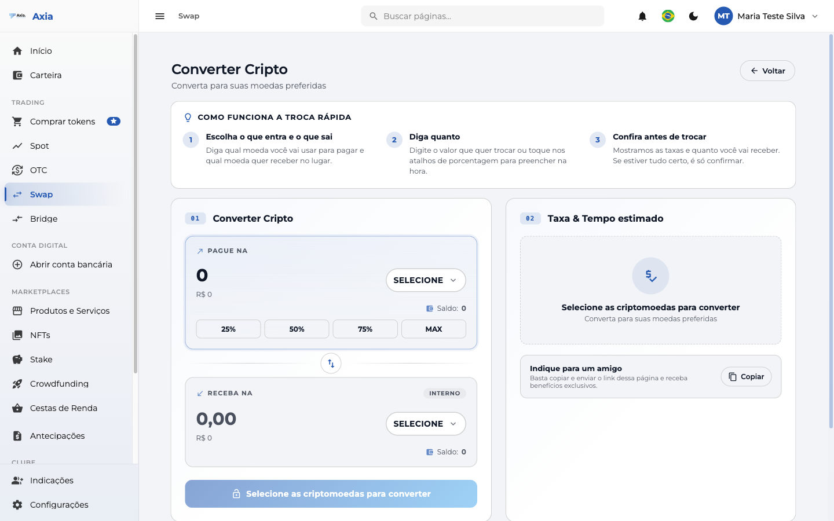Click the Bridge icon in the sidebar
Viewport: 834px width, 521px height.
coord(17,219)
